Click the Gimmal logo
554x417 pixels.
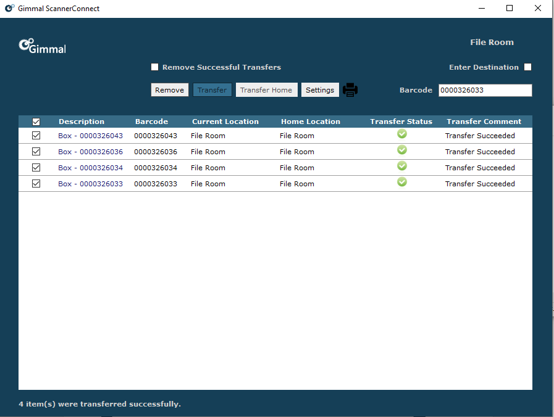(x=43, y=46)
